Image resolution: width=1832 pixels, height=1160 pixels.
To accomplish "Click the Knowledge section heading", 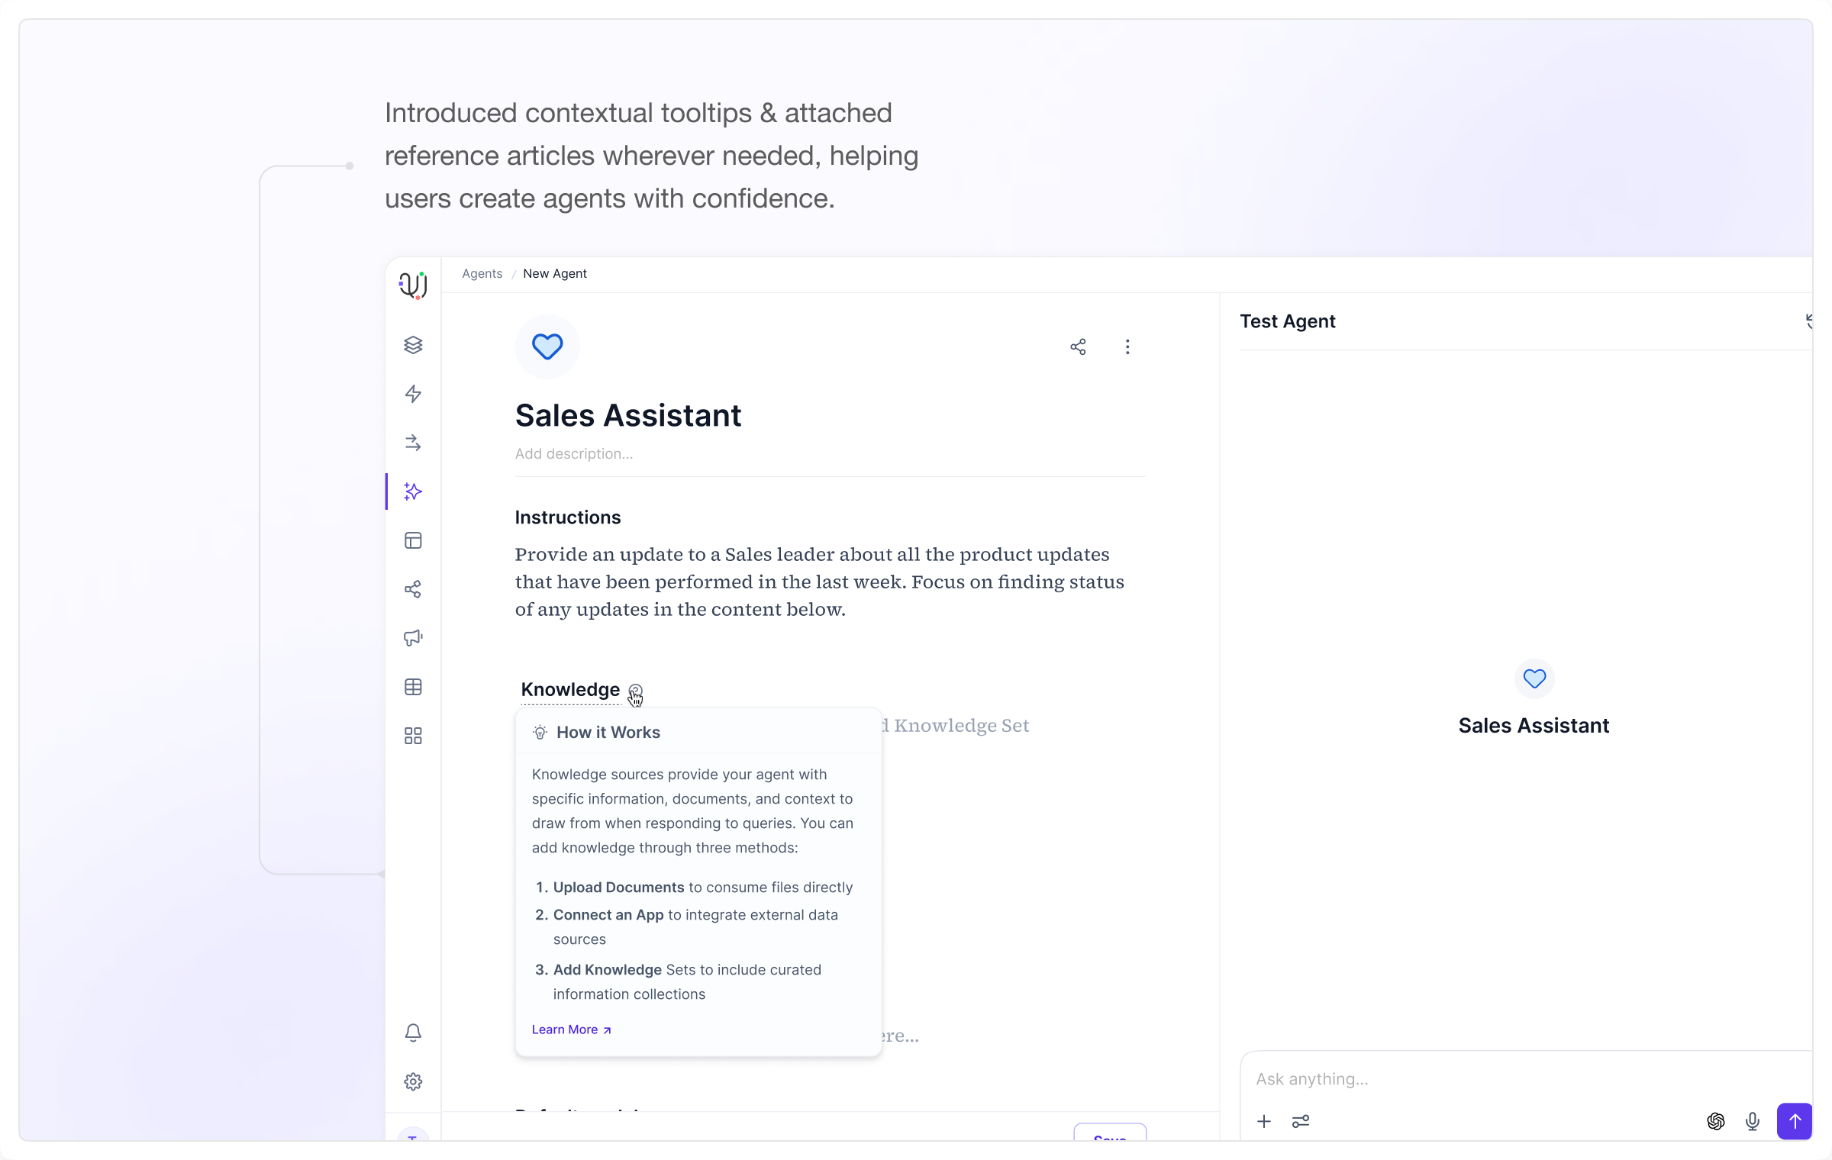I will pyautogui.click(x=570, y=690).
